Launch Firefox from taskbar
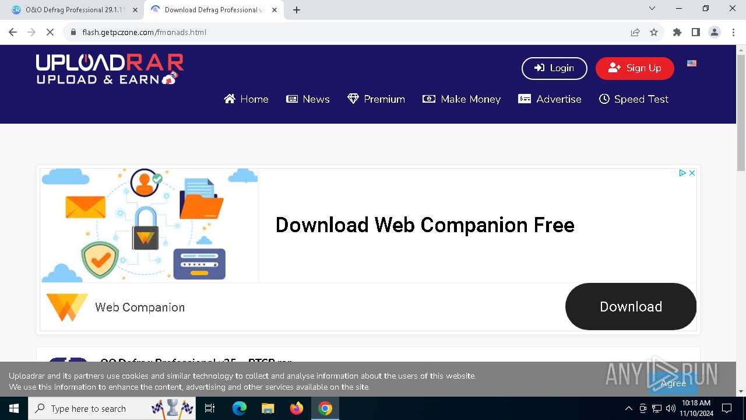 click(297, 408)
